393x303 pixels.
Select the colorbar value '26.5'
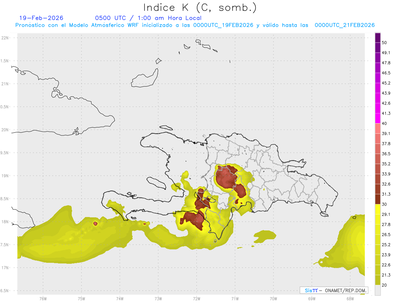(x=386, y=235)
